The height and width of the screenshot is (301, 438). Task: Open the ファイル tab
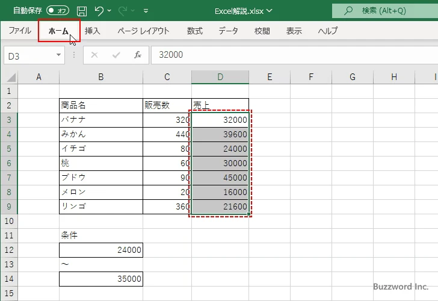(x=20, y=31)
